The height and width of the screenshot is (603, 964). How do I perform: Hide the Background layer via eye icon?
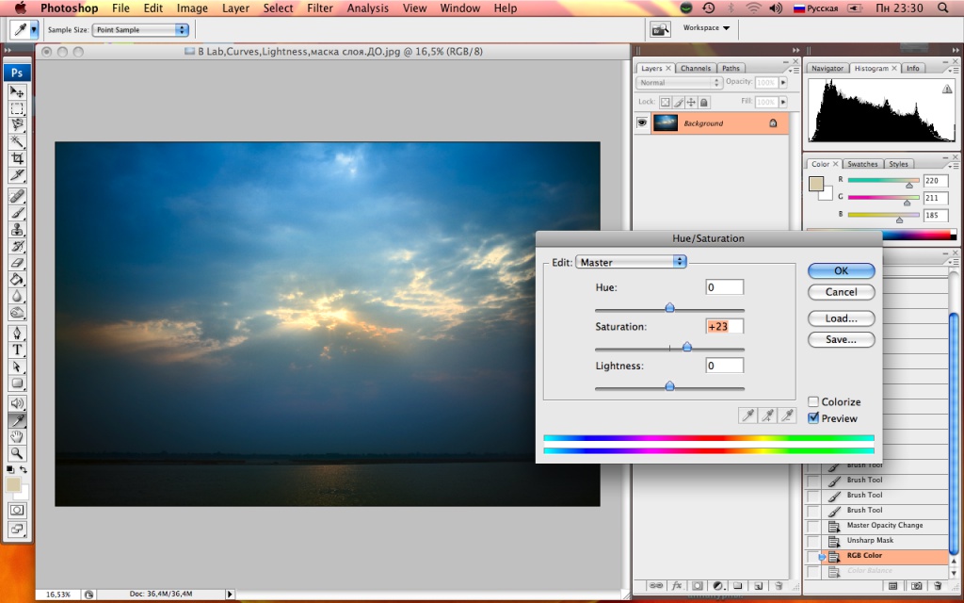click(x=642, y=123)
